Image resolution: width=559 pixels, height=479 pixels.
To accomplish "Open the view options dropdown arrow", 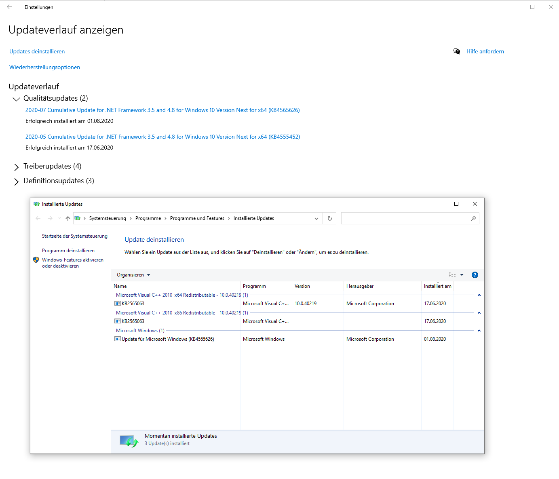I will [x=462, y=275].
